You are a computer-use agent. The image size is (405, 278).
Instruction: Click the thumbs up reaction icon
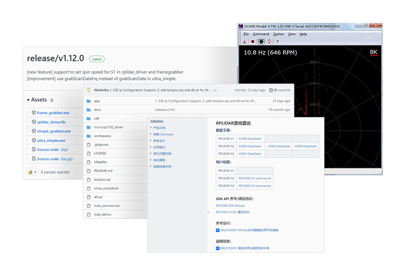[30, 172]
